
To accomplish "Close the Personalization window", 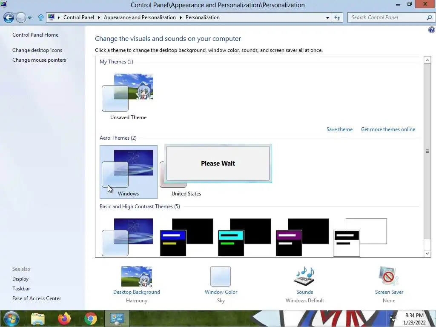I will point(425,4).
